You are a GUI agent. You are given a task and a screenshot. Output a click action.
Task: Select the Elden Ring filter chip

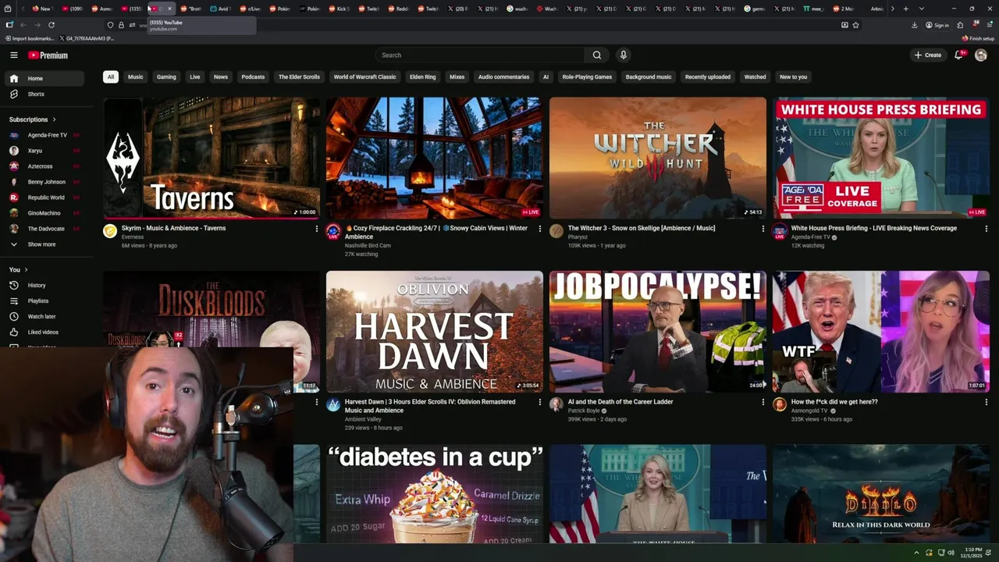(423, 76)
